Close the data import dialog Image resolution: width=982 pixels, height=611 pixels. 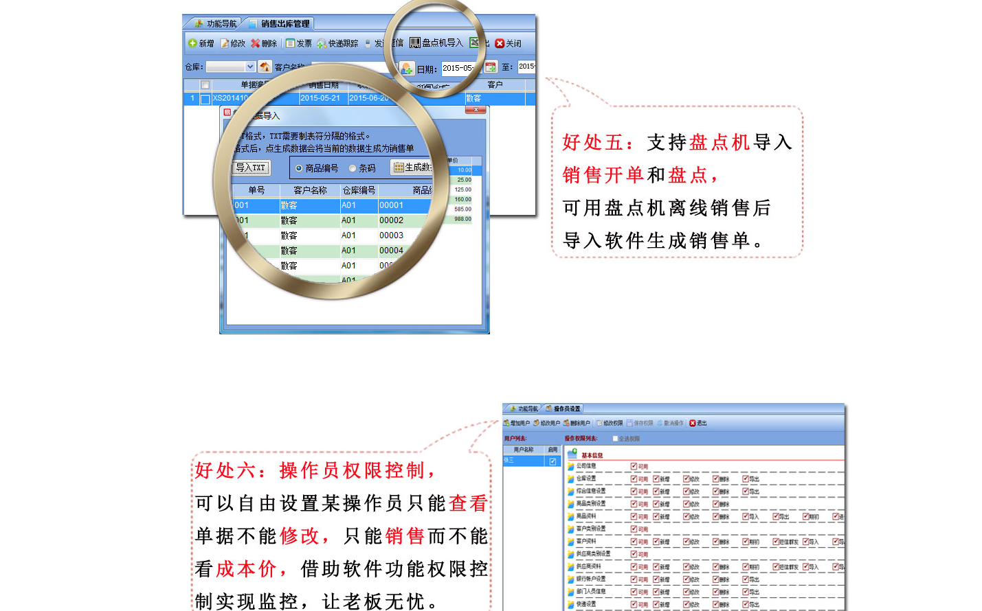[476, 110]
